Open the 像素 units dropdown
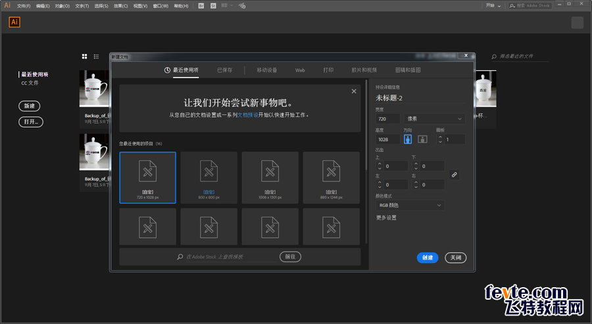This screenshot has width=592, height=324. point(435,119)
